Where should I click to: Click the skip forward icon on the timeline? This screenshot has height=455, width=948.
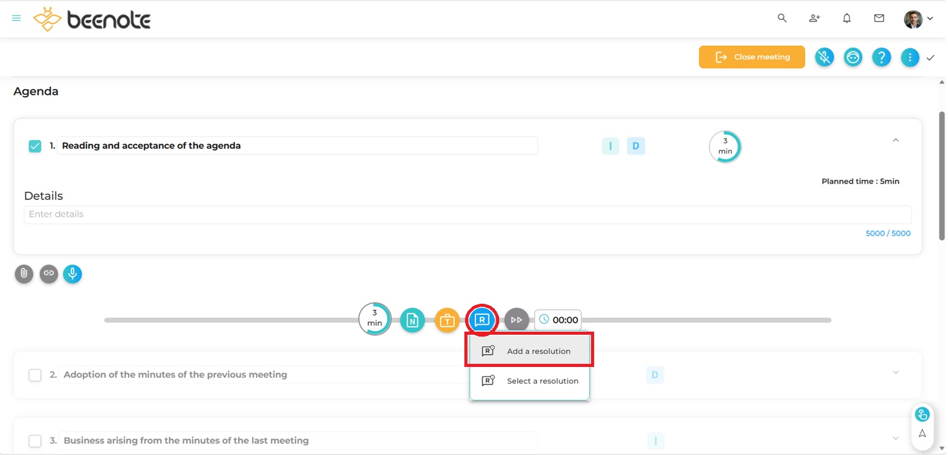[517, 319]
